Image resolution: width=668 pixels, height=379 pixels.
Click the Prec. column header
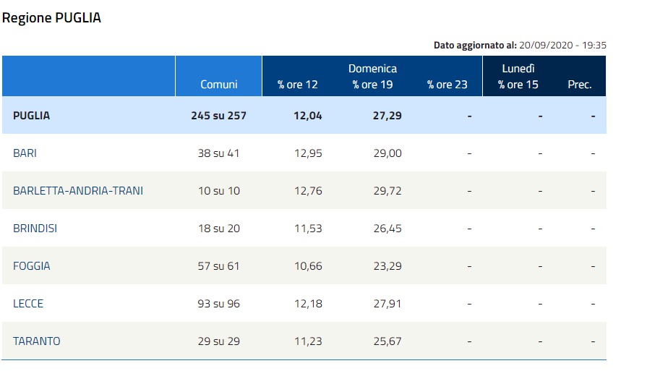[580, 85]
